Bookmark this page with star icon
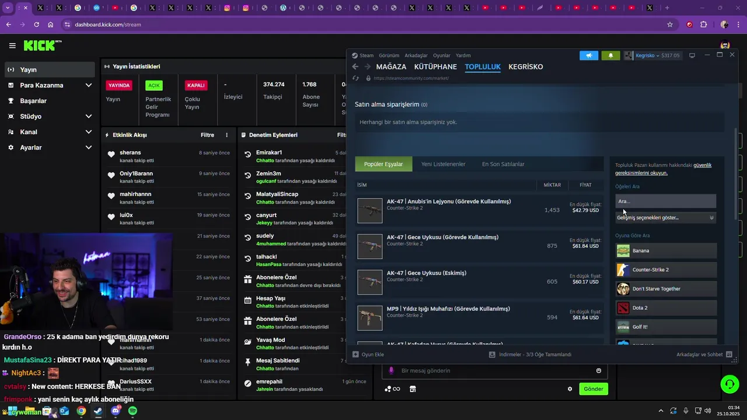747x420 pixels. [670, 24]
